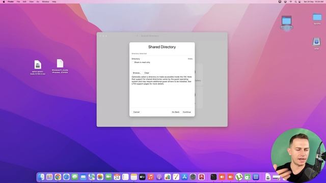Click the Clear button next to Browse
The height and width of the screenshot is (183, 326).
[x=147, y=73]
